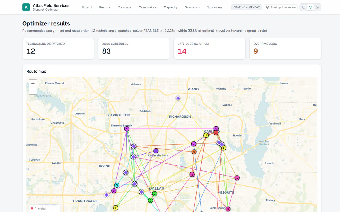This screenshot has height=212, width=340.
Task: Click red stop 2 at Garland
Action: [216, 133]
